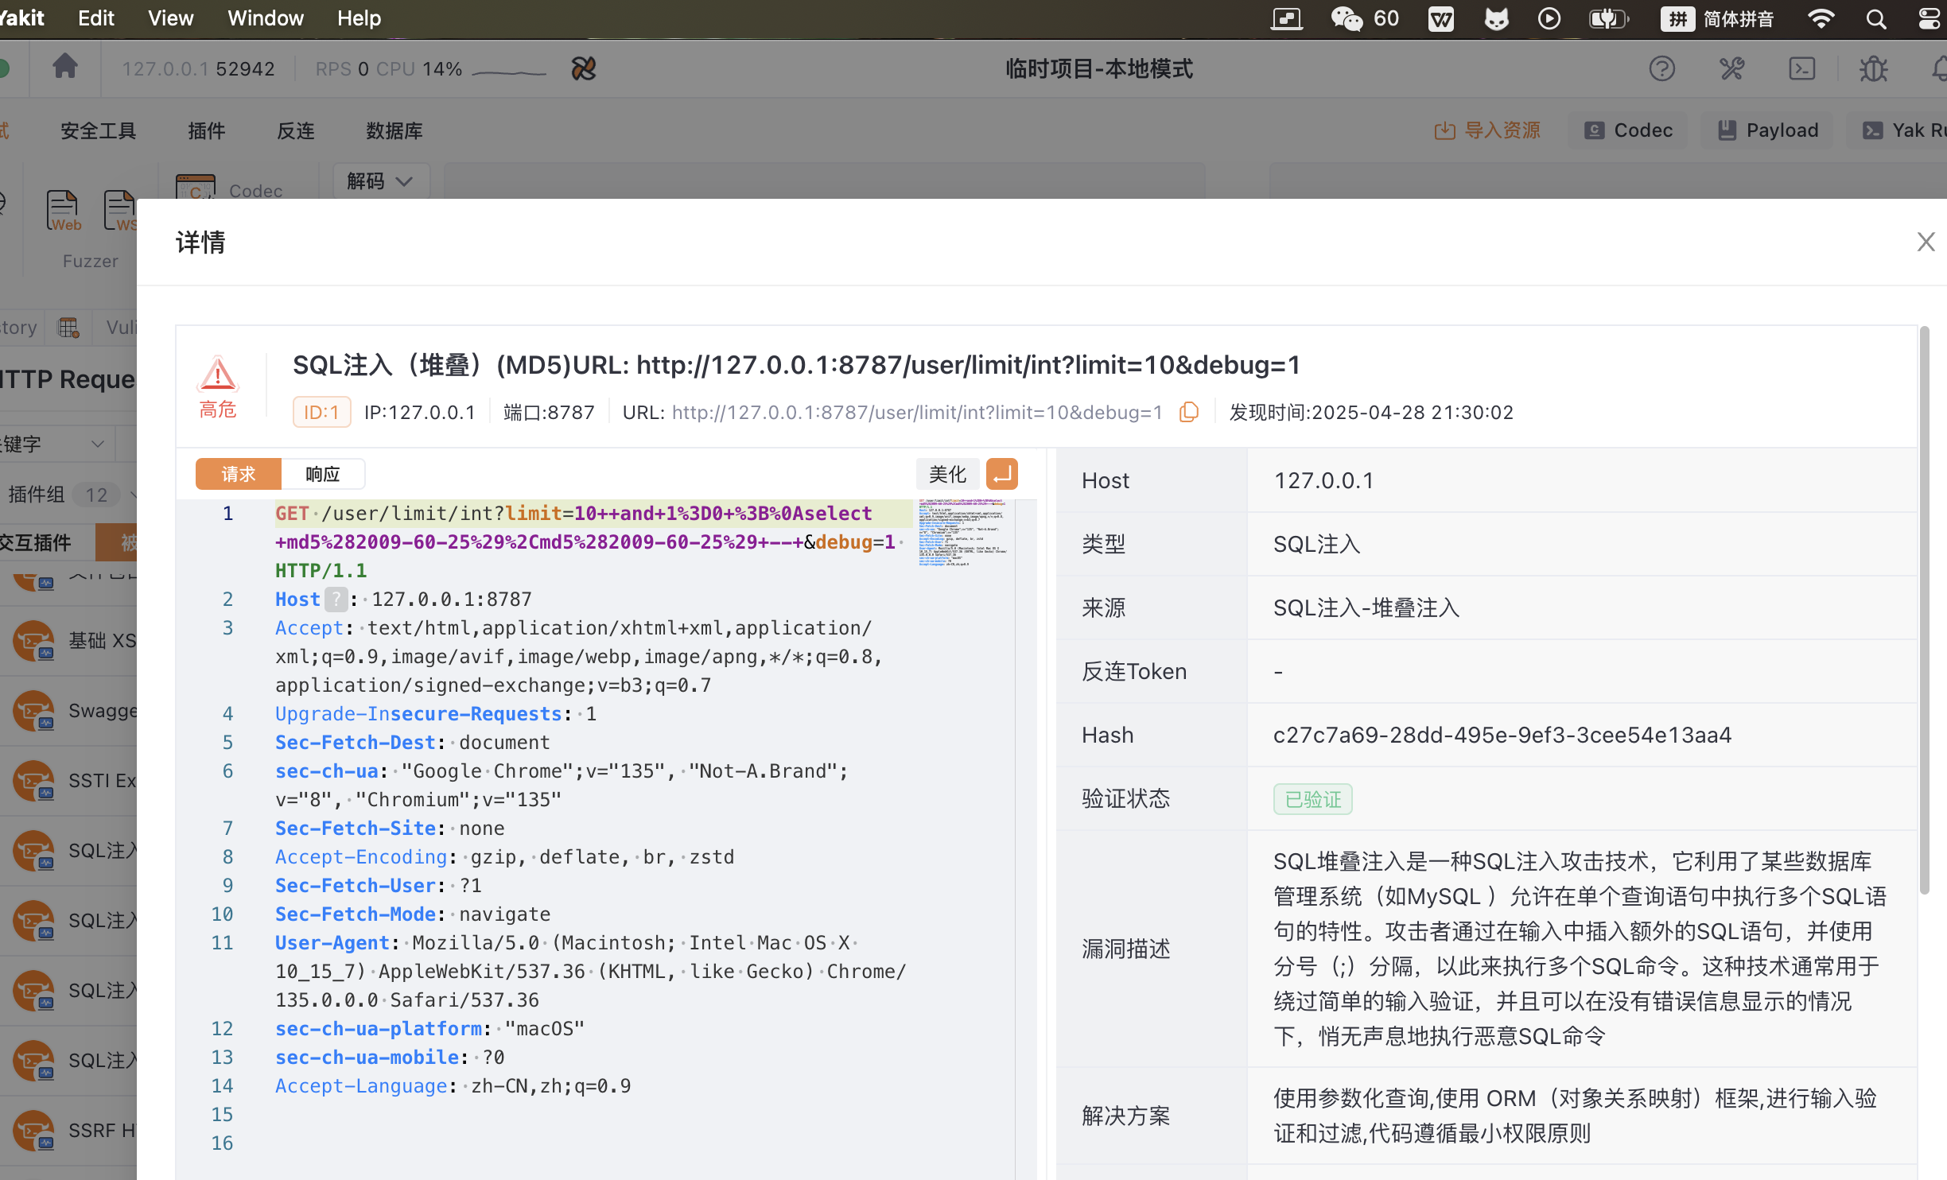Click the wrench tools icon in header
The width and height of the screenshot is (1947, 1180).
(1731, 69)
